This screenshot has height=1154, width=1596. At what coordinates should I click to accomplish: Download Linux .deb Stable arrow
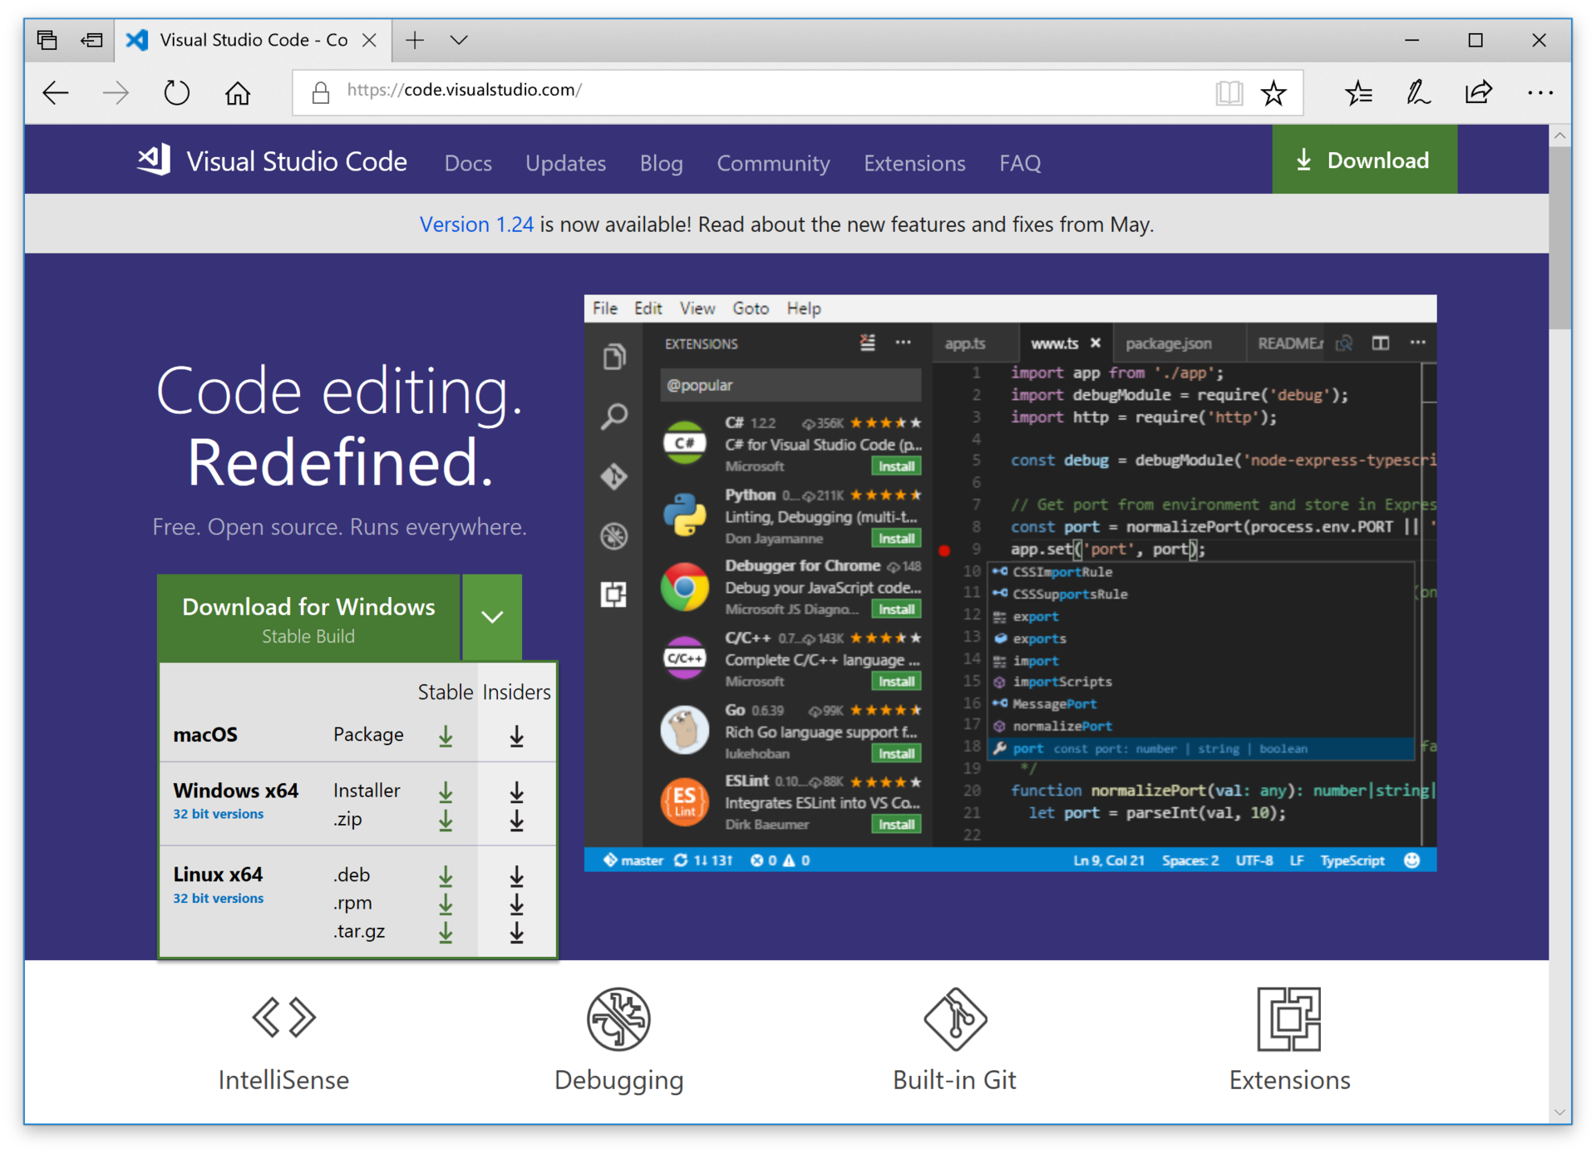pos(446,875)
